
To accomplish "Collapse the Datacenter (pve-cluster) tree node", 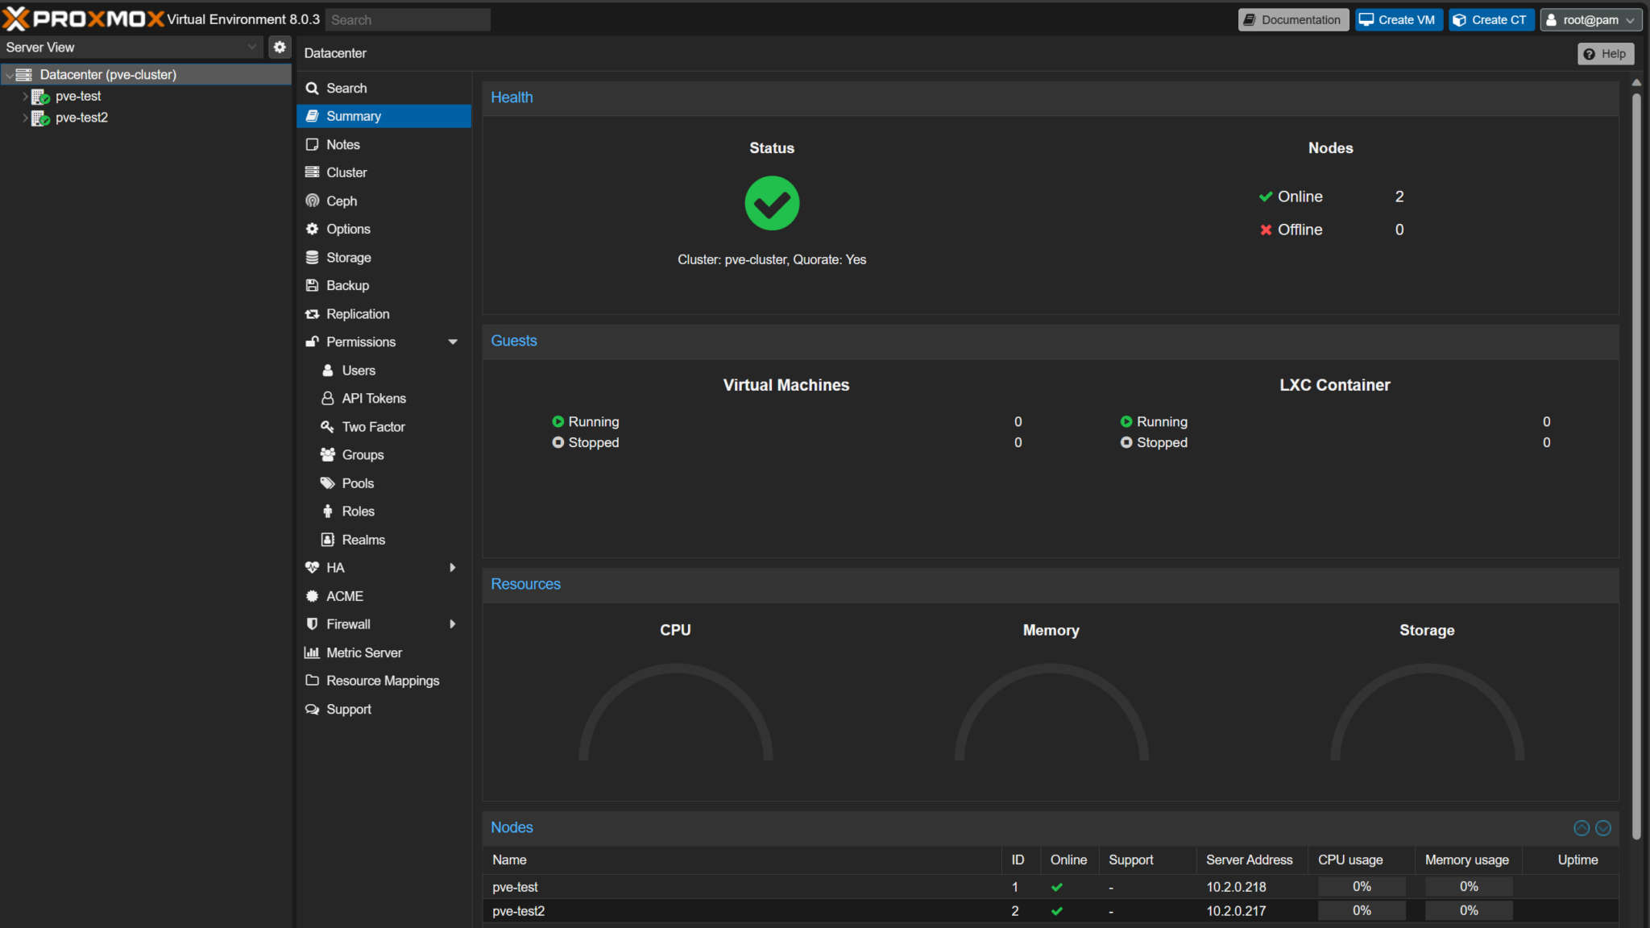I will (8, 75).
